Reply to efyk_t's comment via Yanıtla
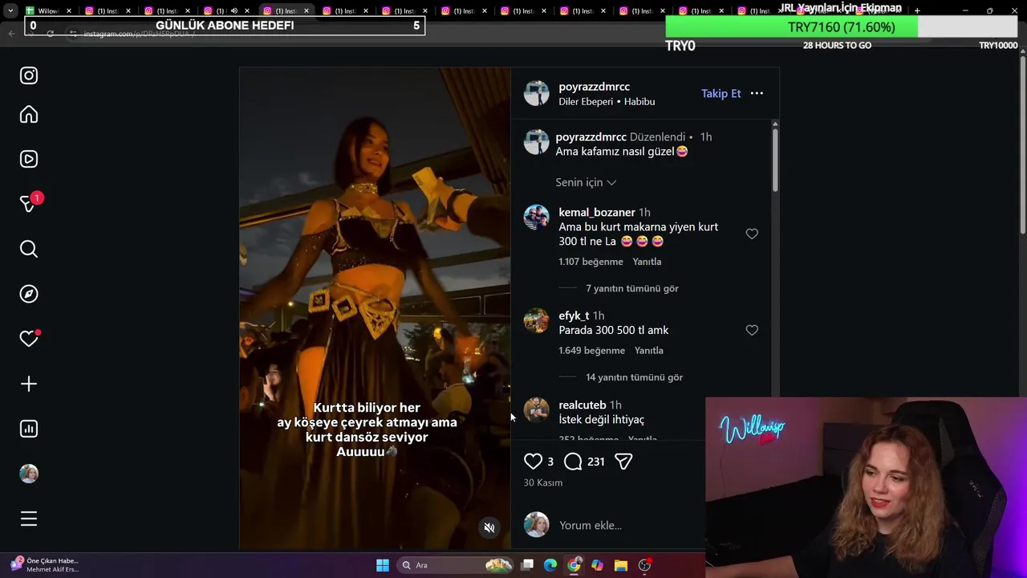 649,351
